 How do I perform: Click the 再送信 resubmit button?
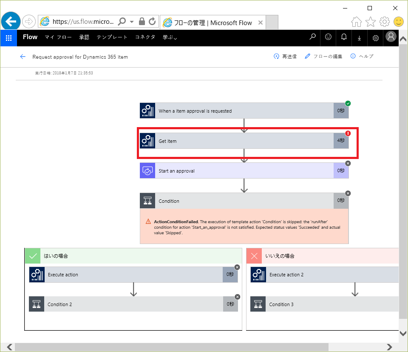point(285,56)
